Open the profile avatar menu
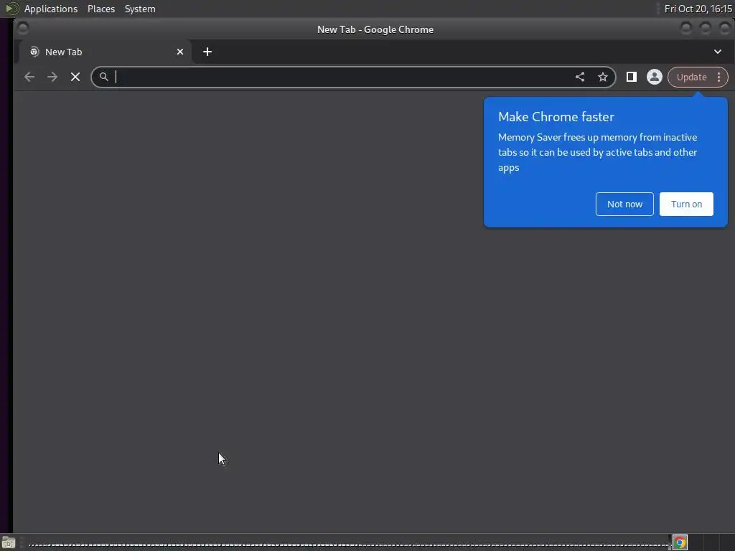The height and width of the screenshot is (551, 735). (655, 77)
